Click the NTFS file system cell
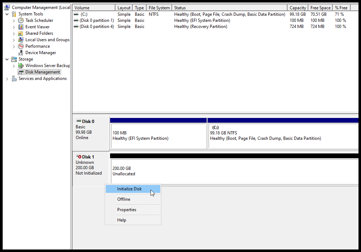Image resolution: width=361 pixels, height=252 pixels. pyautogui.click(x=153, y=14)
